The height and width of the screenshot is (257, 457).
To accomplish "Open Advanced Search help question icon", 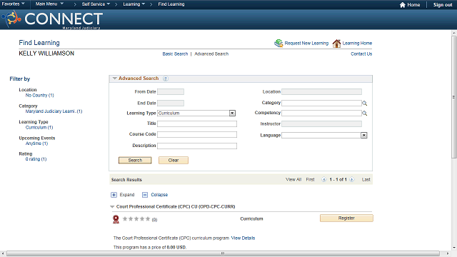I will pos(166,79).
